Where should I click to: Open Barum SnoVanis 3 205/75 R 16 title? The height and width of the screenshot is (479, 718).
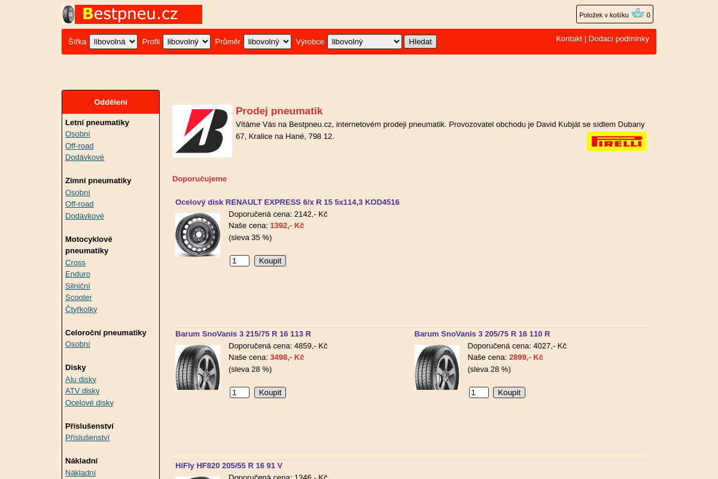[482, 334]
